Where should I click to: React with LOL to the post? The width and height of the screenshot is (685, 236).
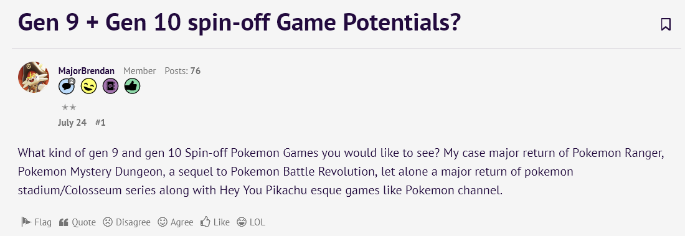tap(251, 222)
